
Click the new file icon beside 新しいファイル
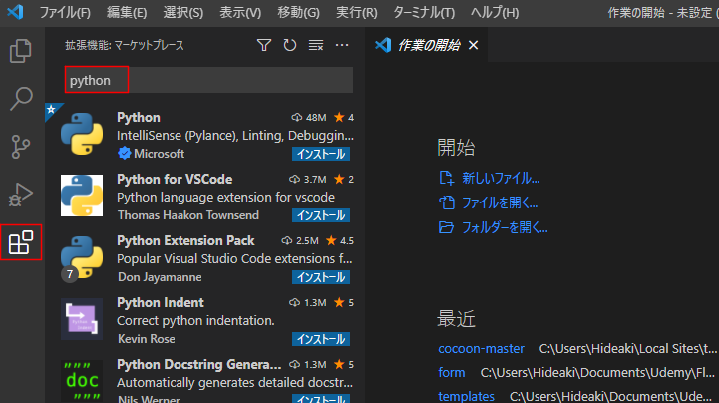coord(446,178)
